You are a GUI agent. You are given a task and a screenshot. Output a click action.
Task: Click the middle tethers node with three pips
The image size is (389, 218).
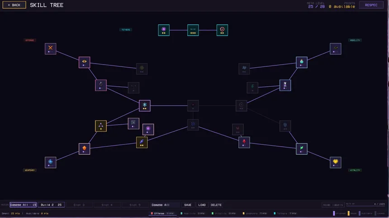click(193, 30)
